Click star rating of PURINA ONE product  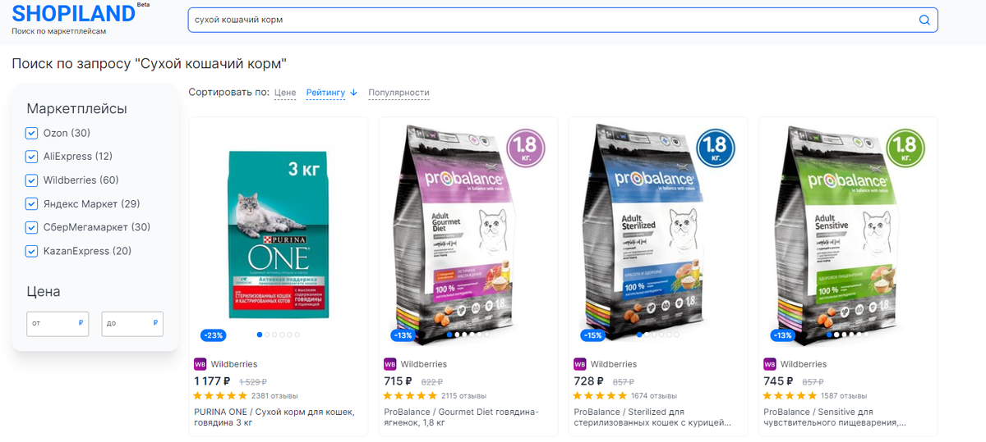point(220,395)
